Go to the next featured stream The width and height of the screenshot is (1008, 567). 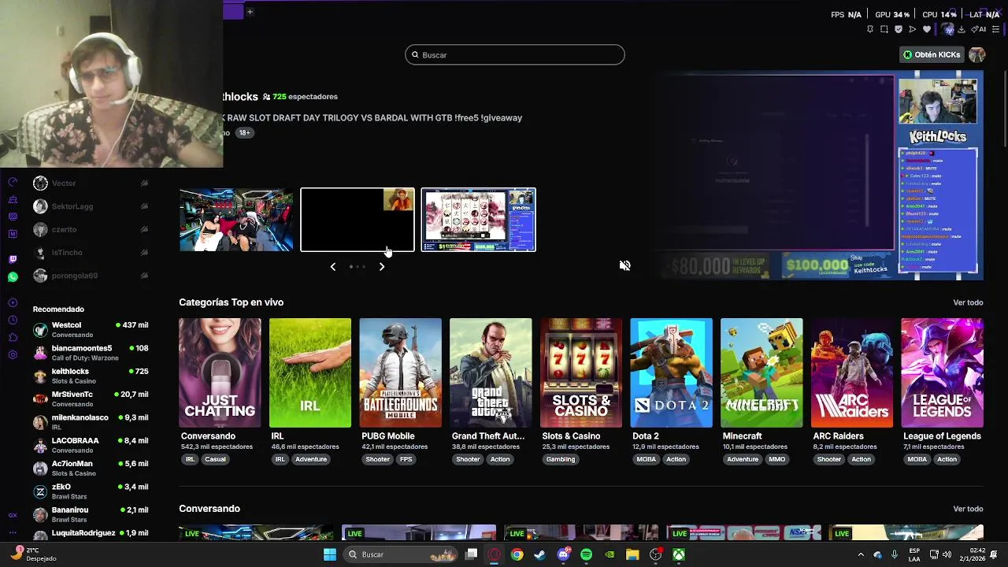click(382, 267)
